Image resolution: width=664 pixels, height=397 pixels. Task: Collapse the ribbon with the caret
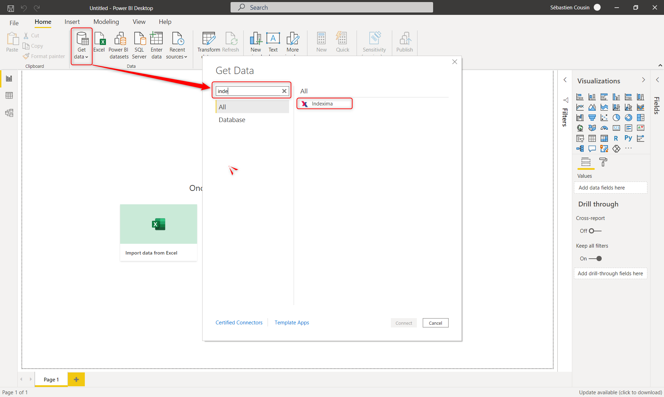(x=660, y=65)
